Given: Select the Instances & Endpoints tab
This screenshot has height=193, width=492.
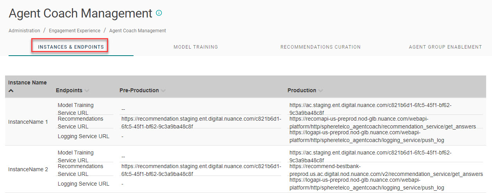Looking at the screenshot, I should pyautogui.click(x=71, y=47).
